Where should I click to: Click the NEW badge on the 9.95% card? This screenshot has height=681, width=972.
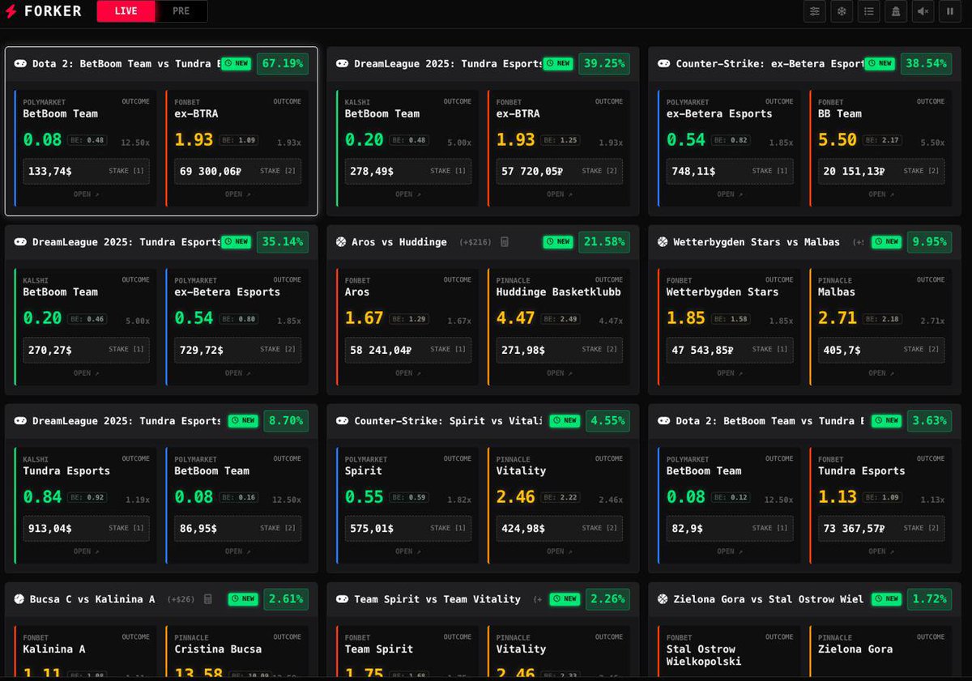coord(887,241)
